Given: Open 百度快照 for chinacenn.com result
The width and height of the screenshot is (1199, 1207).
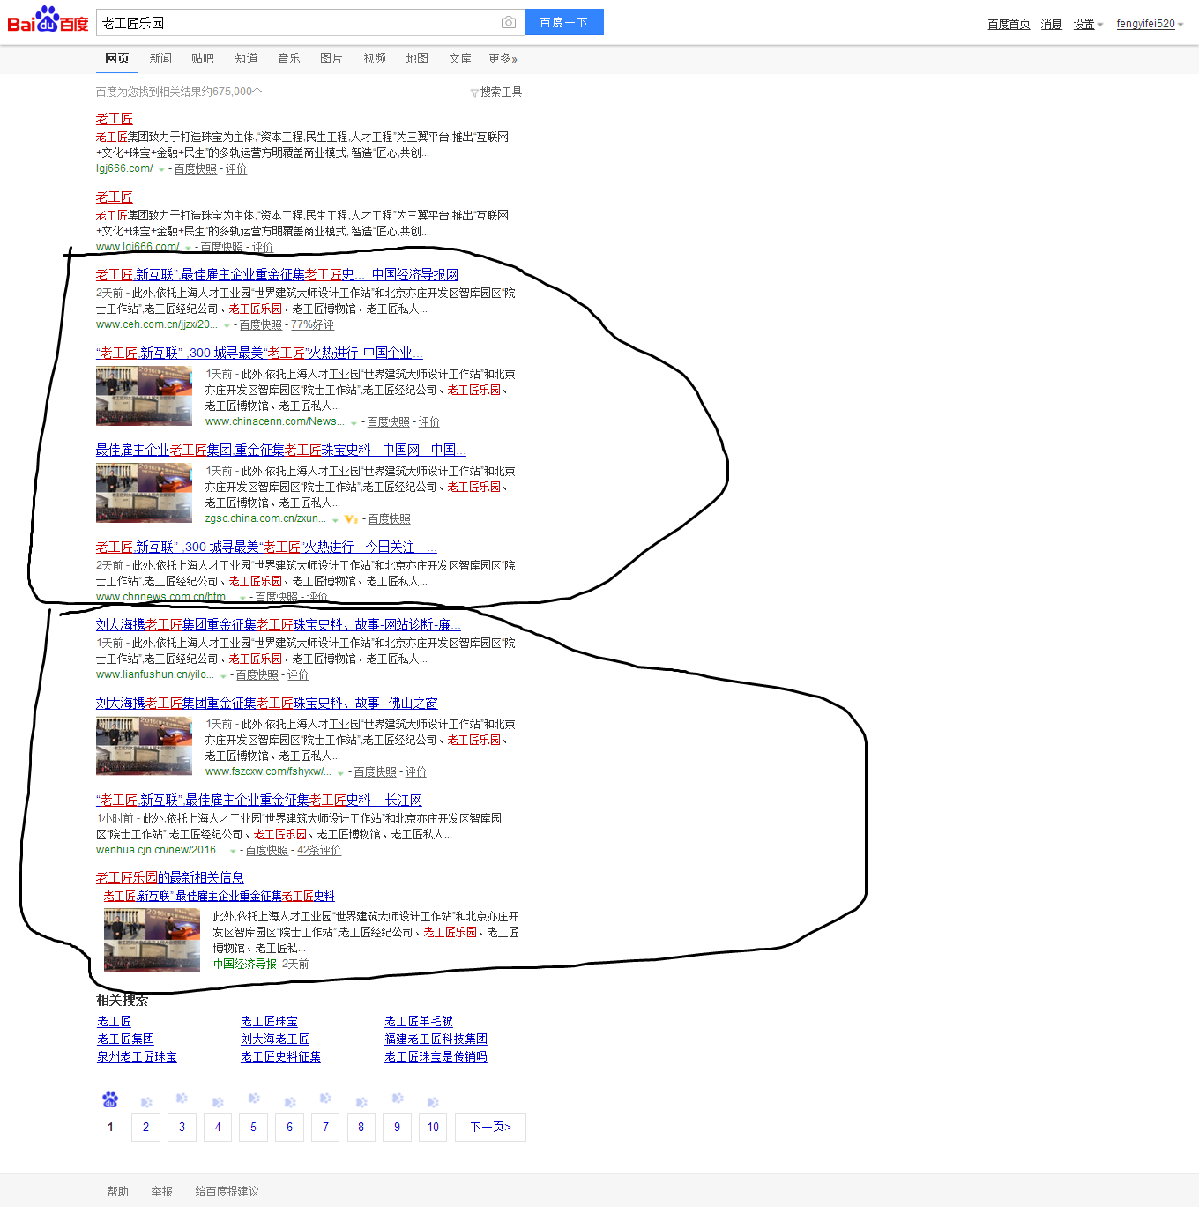Looking at the screenshot, I should tap(388, 422).
